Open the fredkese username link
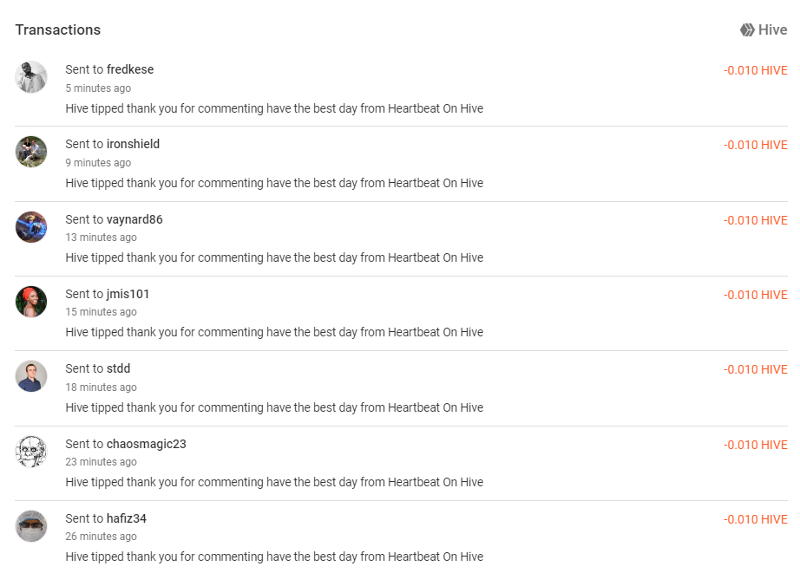This screenshot has width=800, height=573. pyautogui.click(x=130, y=69)
